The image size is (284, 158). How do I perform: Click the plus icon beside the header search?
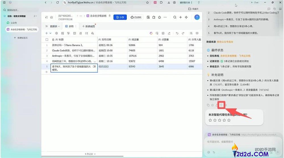tap(181, 17)
